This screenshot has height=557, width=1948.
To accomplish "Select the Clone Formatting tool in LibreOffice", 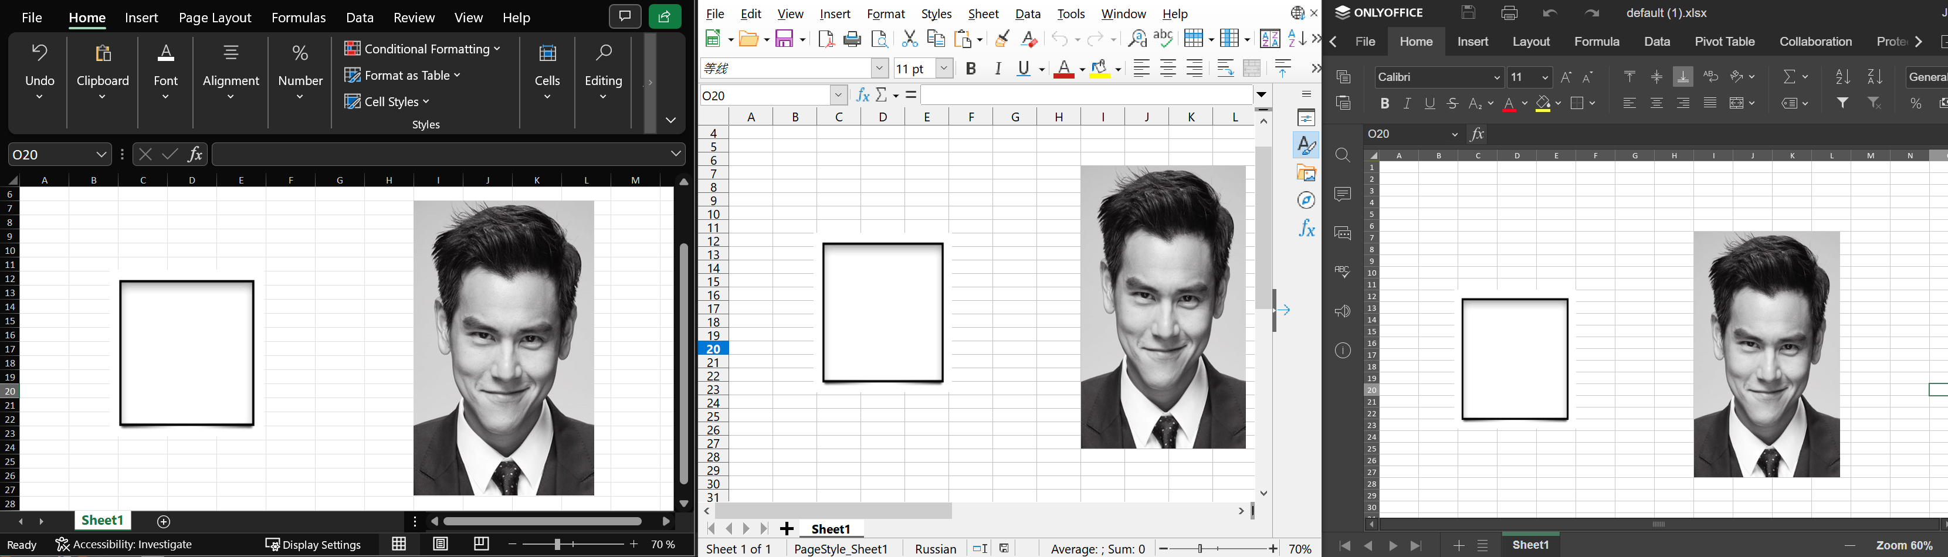I will [x=1001, y=39].
